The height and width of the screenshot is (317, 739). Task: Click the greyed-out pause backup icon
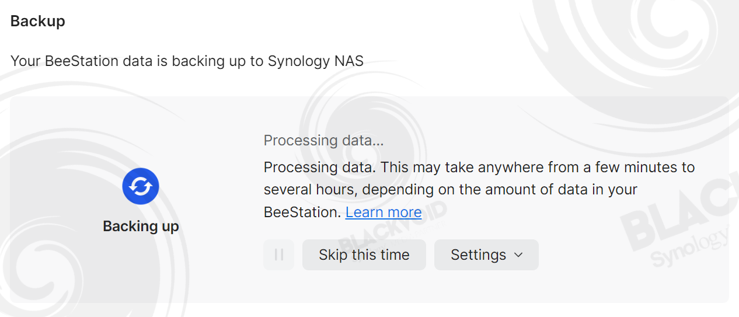pos(279,255)
